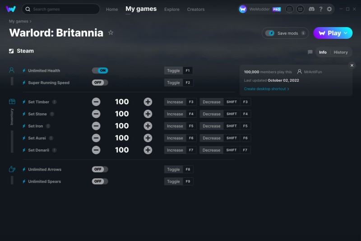Increase Set Timber with plus button
361x241 pixels.
coord(148,102)
